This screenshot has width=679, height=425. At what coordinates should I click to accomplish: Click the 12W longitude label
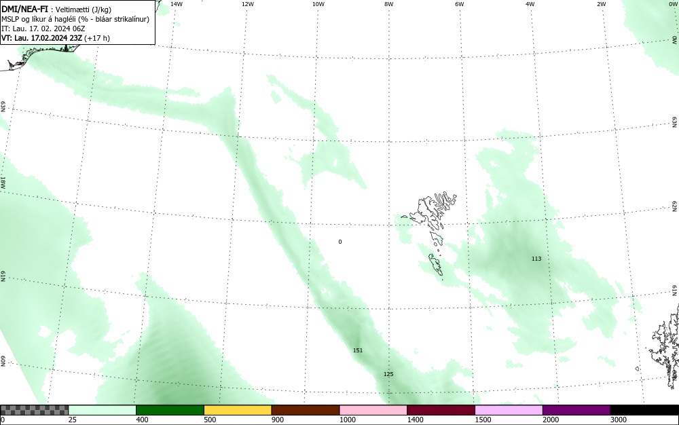(248, 4)
